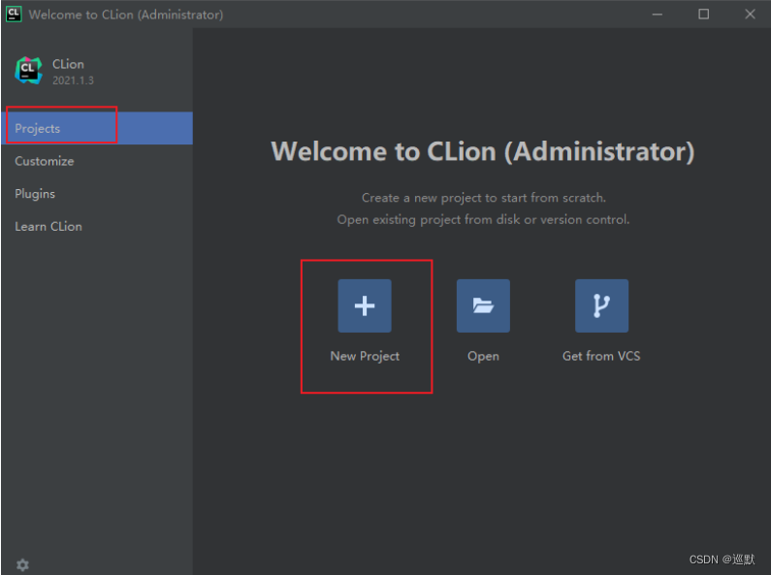Close the CLion welcome window

point(750,15)
